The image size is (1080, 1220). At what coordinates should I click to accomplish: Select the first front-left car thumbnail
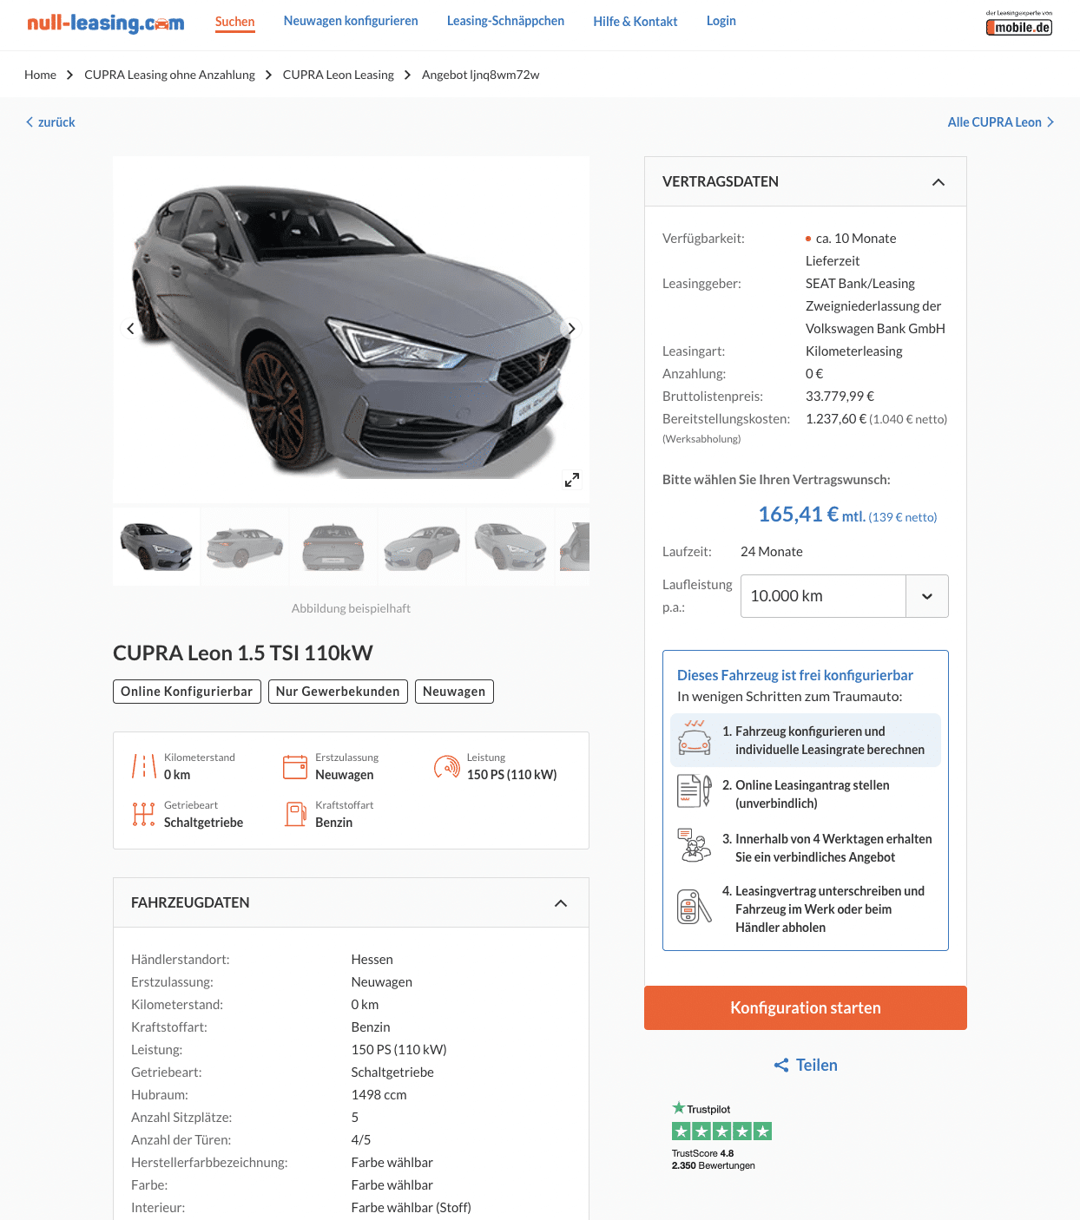(x=156, y=547)
